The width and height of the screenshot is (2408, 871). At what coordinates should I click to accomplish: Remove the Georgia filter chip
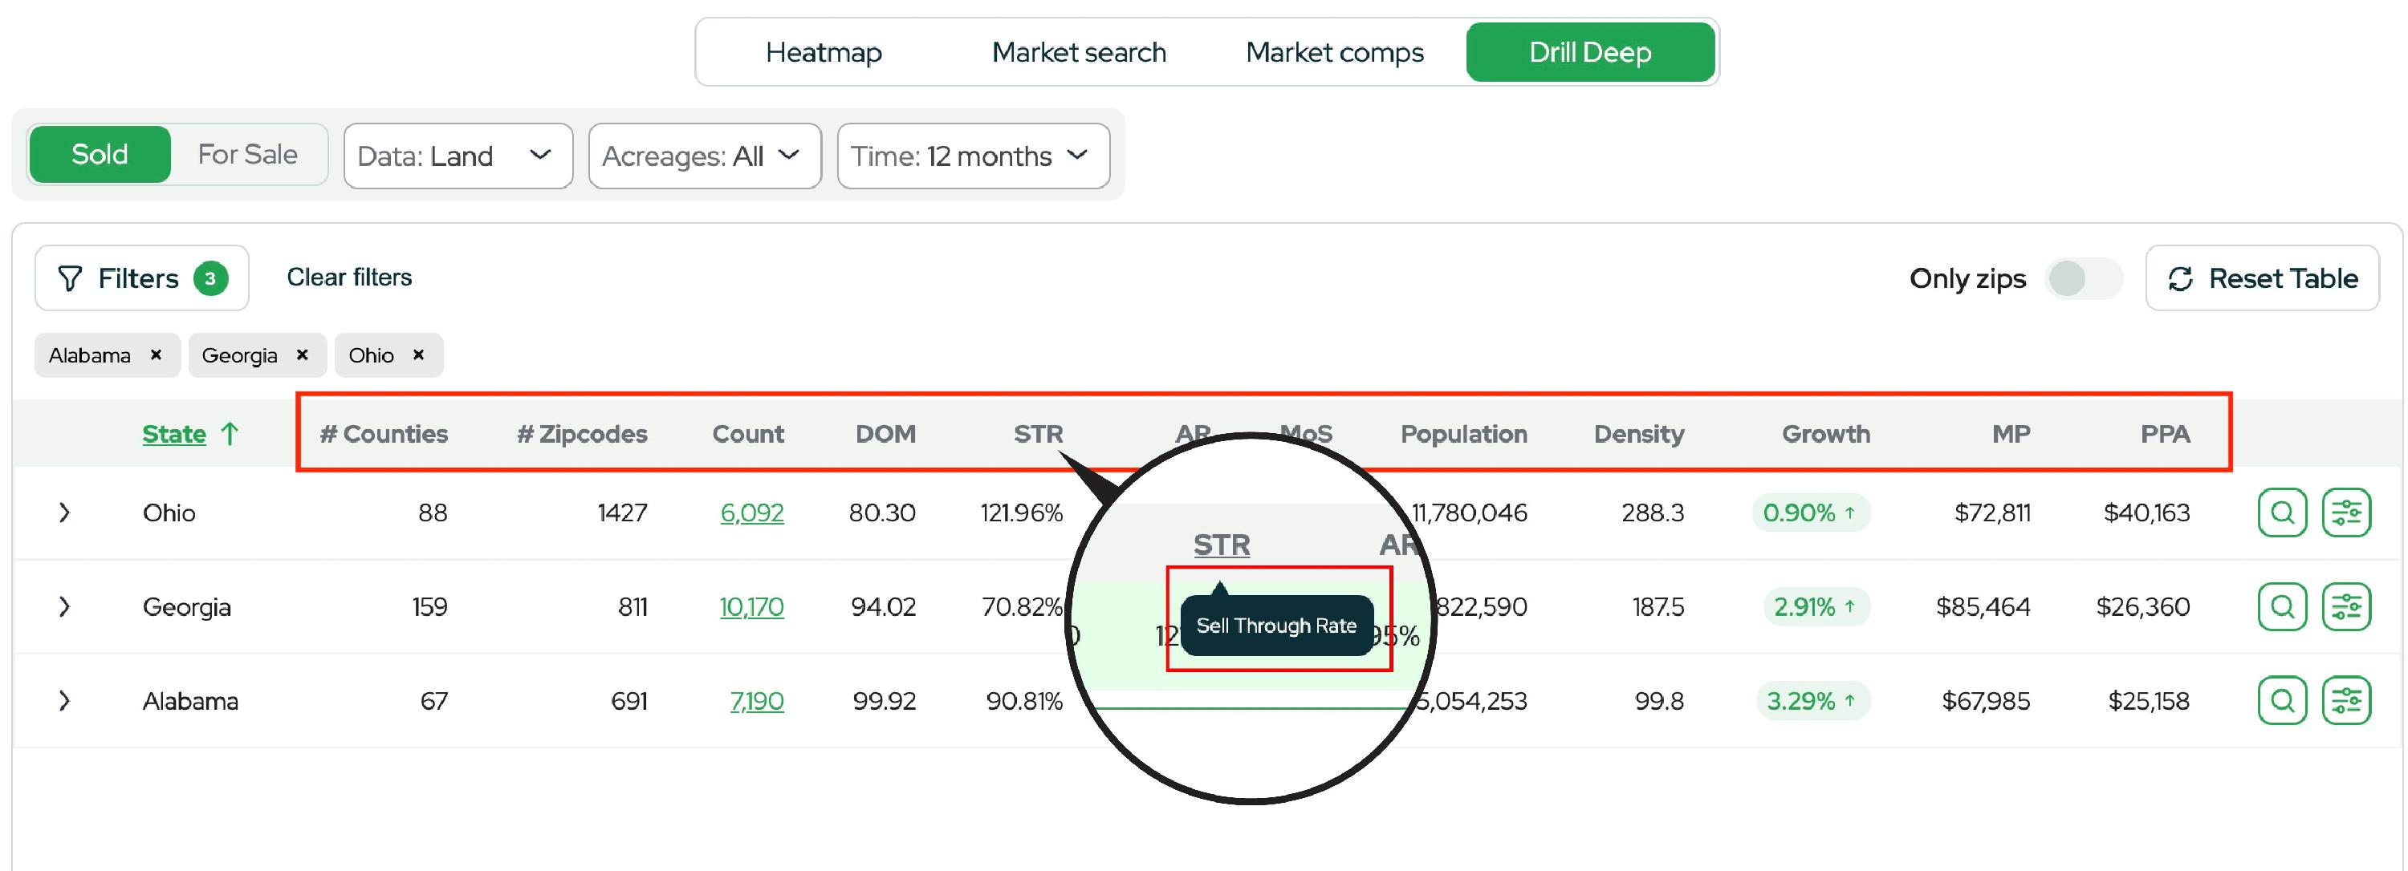302,354
